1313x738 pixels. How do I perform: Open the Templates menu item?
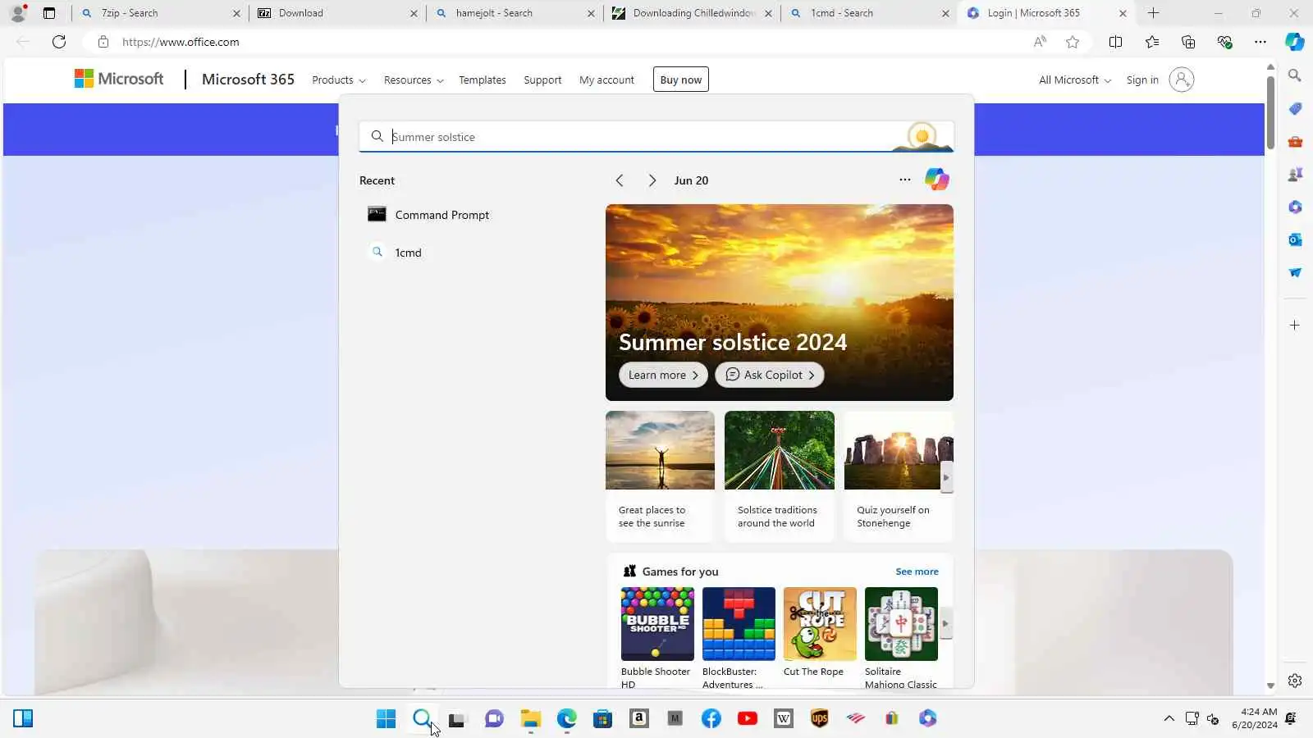[x=483, y=80]
